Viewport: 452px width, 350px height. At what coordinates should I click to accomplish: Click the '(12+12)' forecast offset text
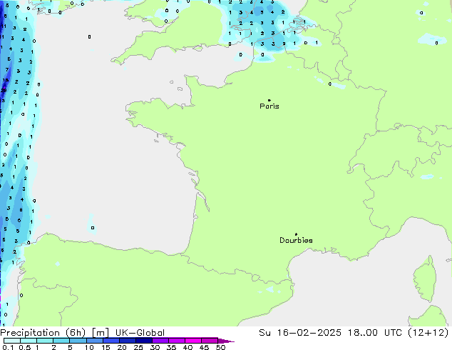(x=428, y=333)
